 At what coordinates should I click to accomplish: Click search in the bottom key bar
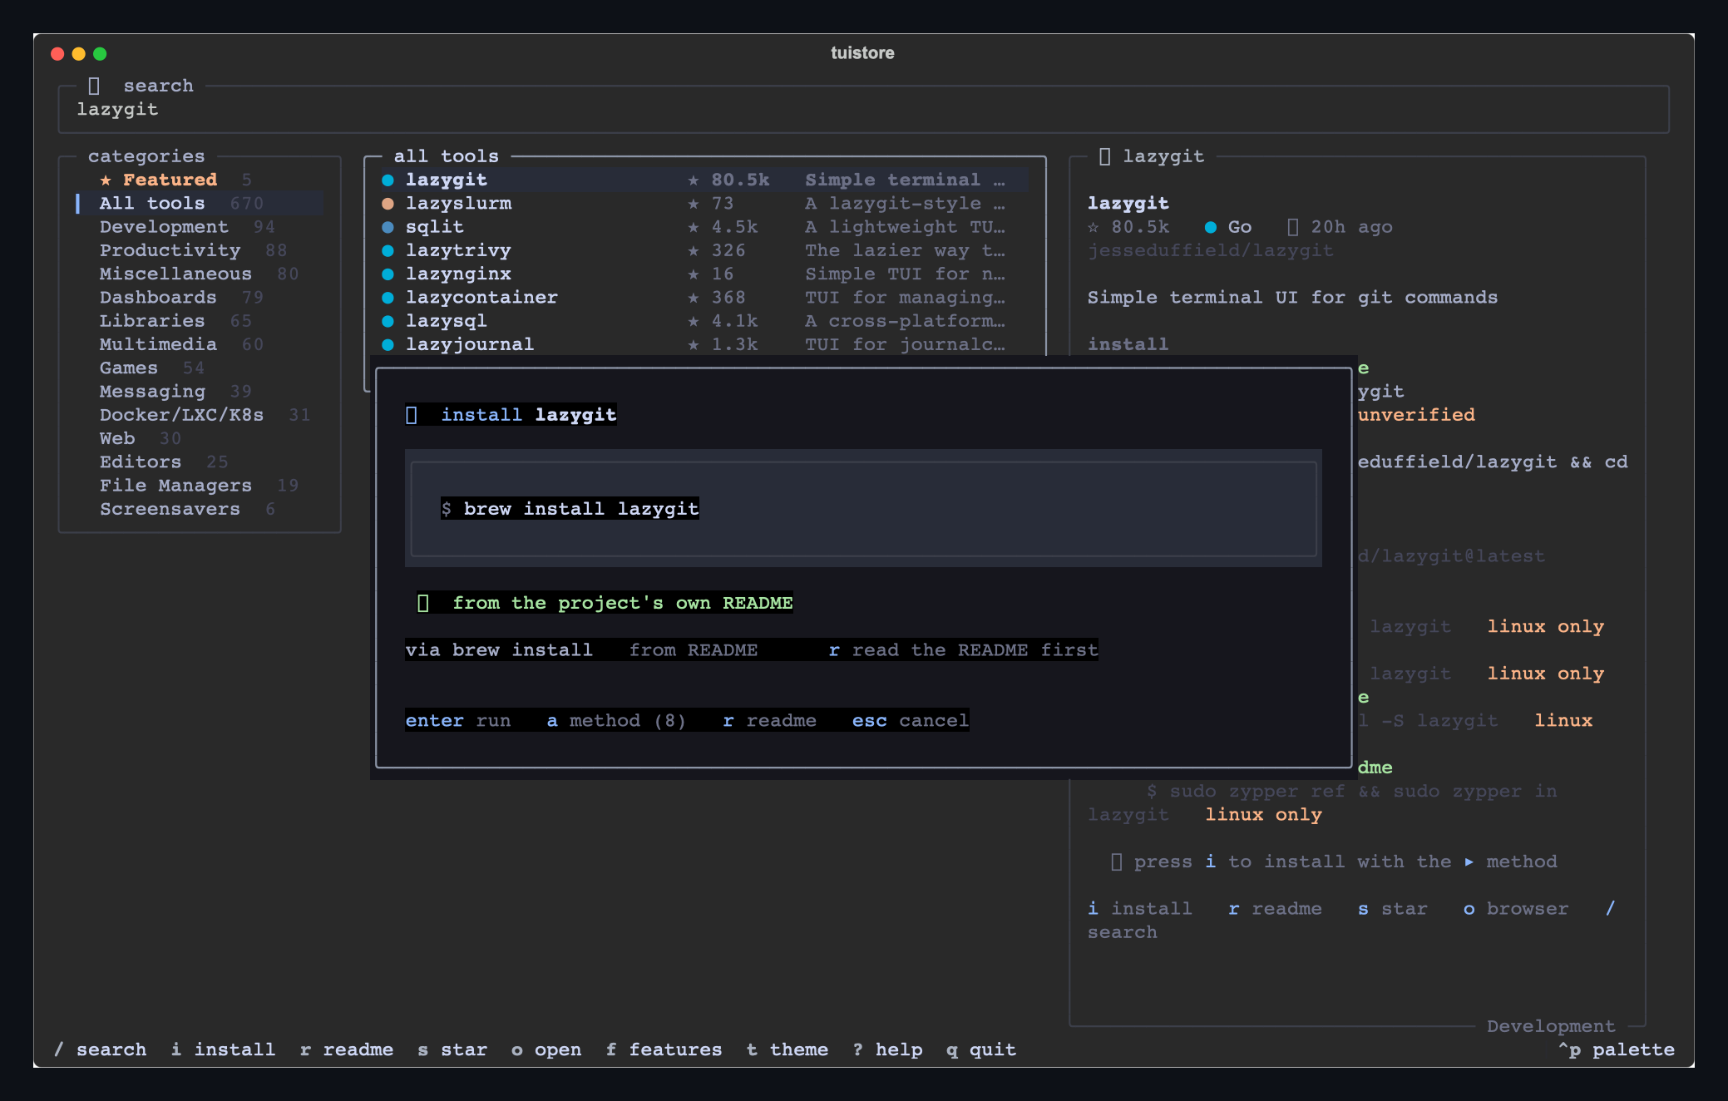point(101,1049)
